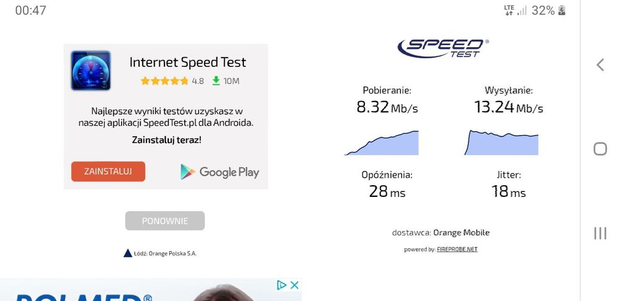Close the bottom ad with X

295,285
